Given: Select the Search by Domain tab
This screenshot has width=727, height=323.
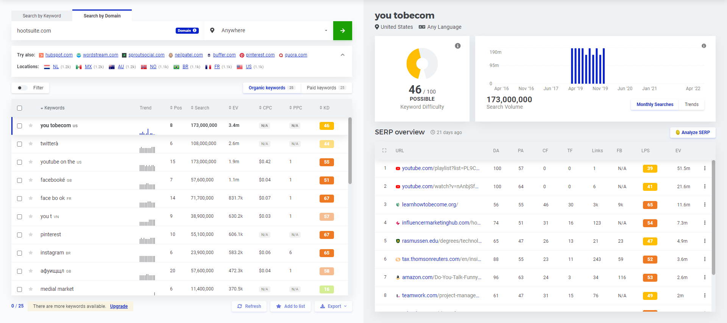Looking at the screenshot, I should click(x=102, y=16).
